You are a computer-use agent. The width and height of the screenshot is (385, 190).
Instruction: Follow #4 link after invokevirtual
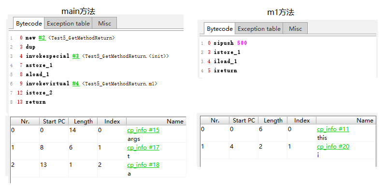pyautogui.click(x=76, y=83)
